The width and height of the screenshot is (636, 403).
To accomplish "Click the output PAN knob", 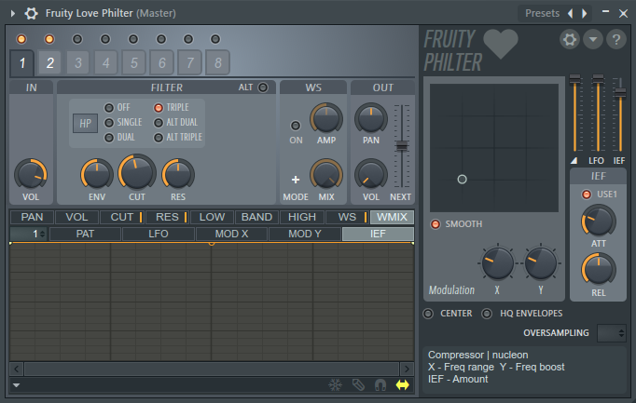I will point(371,118).
